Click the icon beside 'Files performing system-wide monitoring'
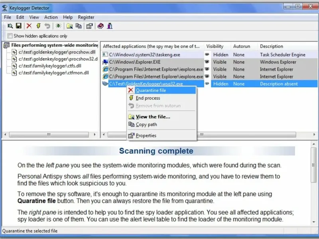 click(6, 45)
